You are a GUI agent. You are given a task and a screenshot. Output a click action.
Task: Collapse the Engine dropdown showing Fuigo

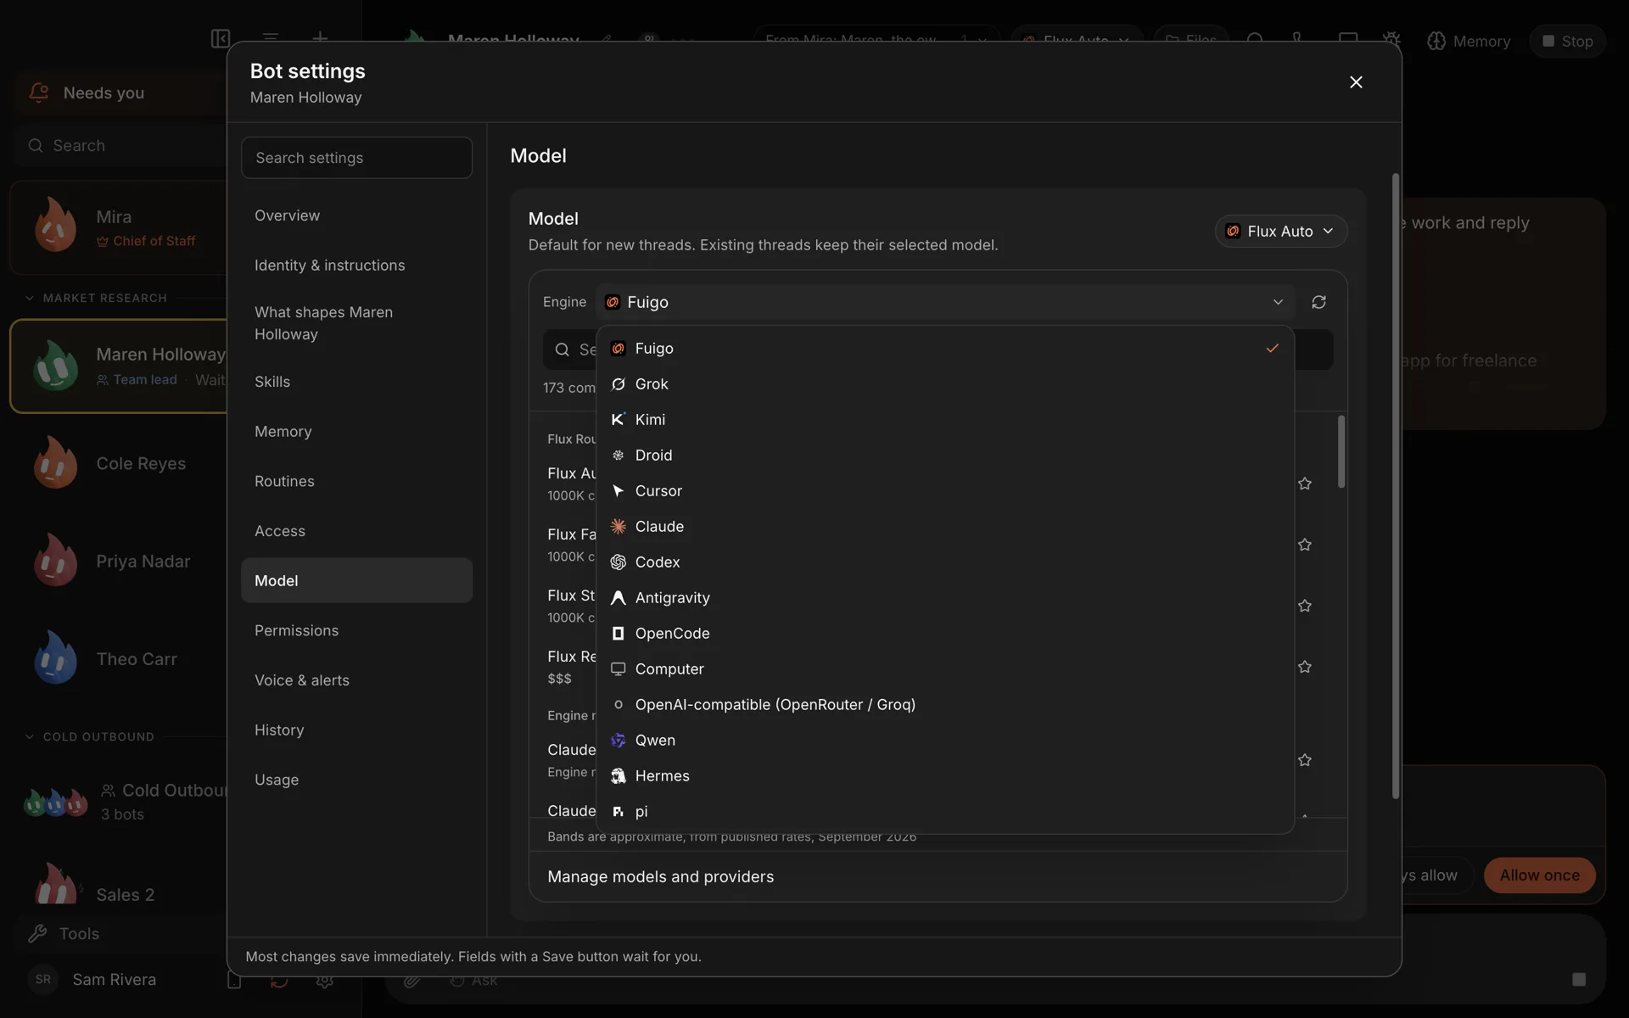(x=945, y=302)
